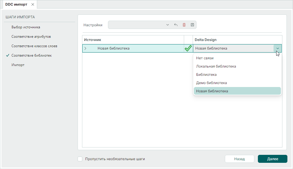Pick Библиотека from the dropdown list
This screenshot has width=293, height=169.
click(x=207, y=75)
